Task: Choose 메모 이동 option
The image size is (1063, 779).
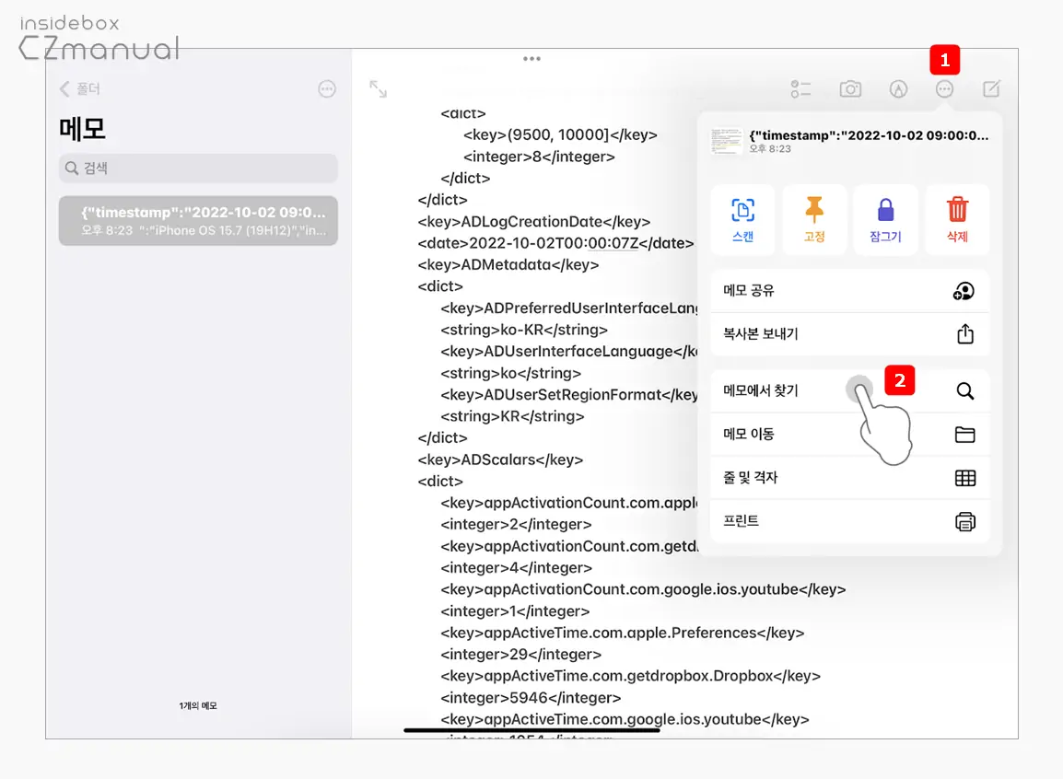Action: (x=850, y=435)
